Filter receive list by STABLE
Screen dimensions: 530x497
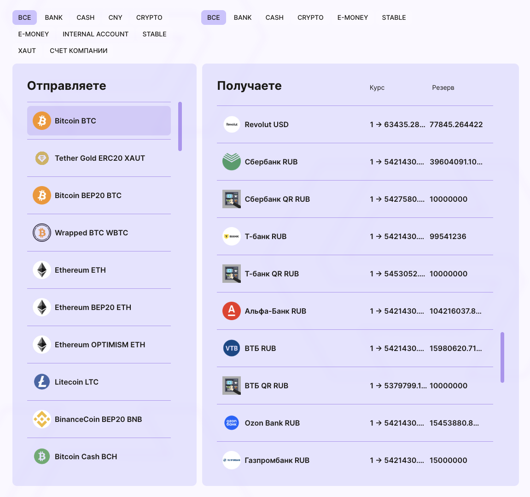(394, 18)
